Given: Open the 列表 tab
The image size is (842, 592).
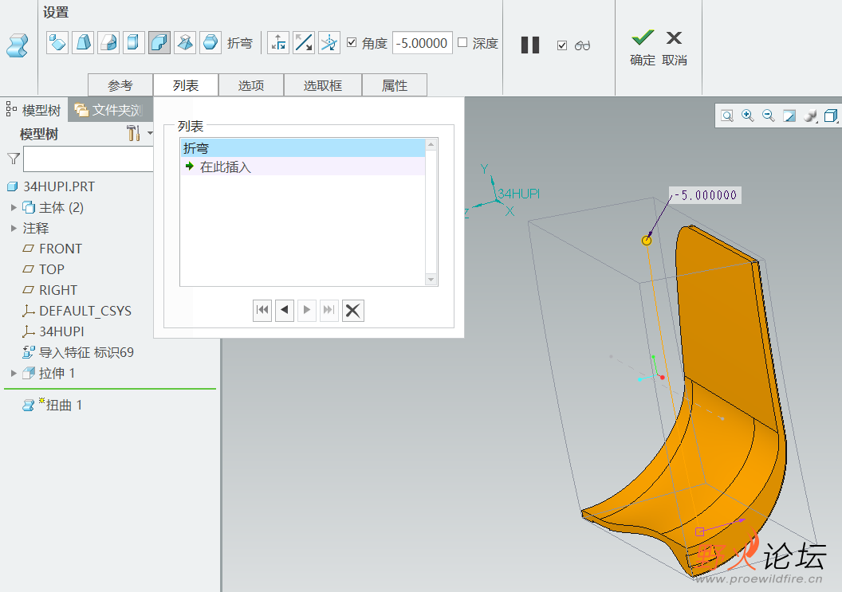Looking at the screenshot, I should pos(186,85).
